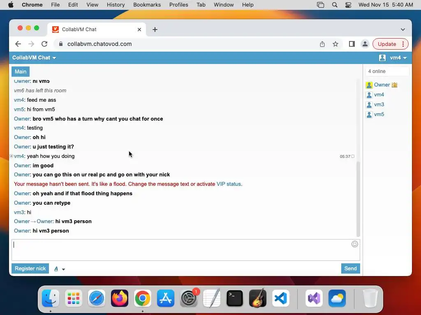Open the Apple menu
The image size is (421, 315).
click(11, 5)
